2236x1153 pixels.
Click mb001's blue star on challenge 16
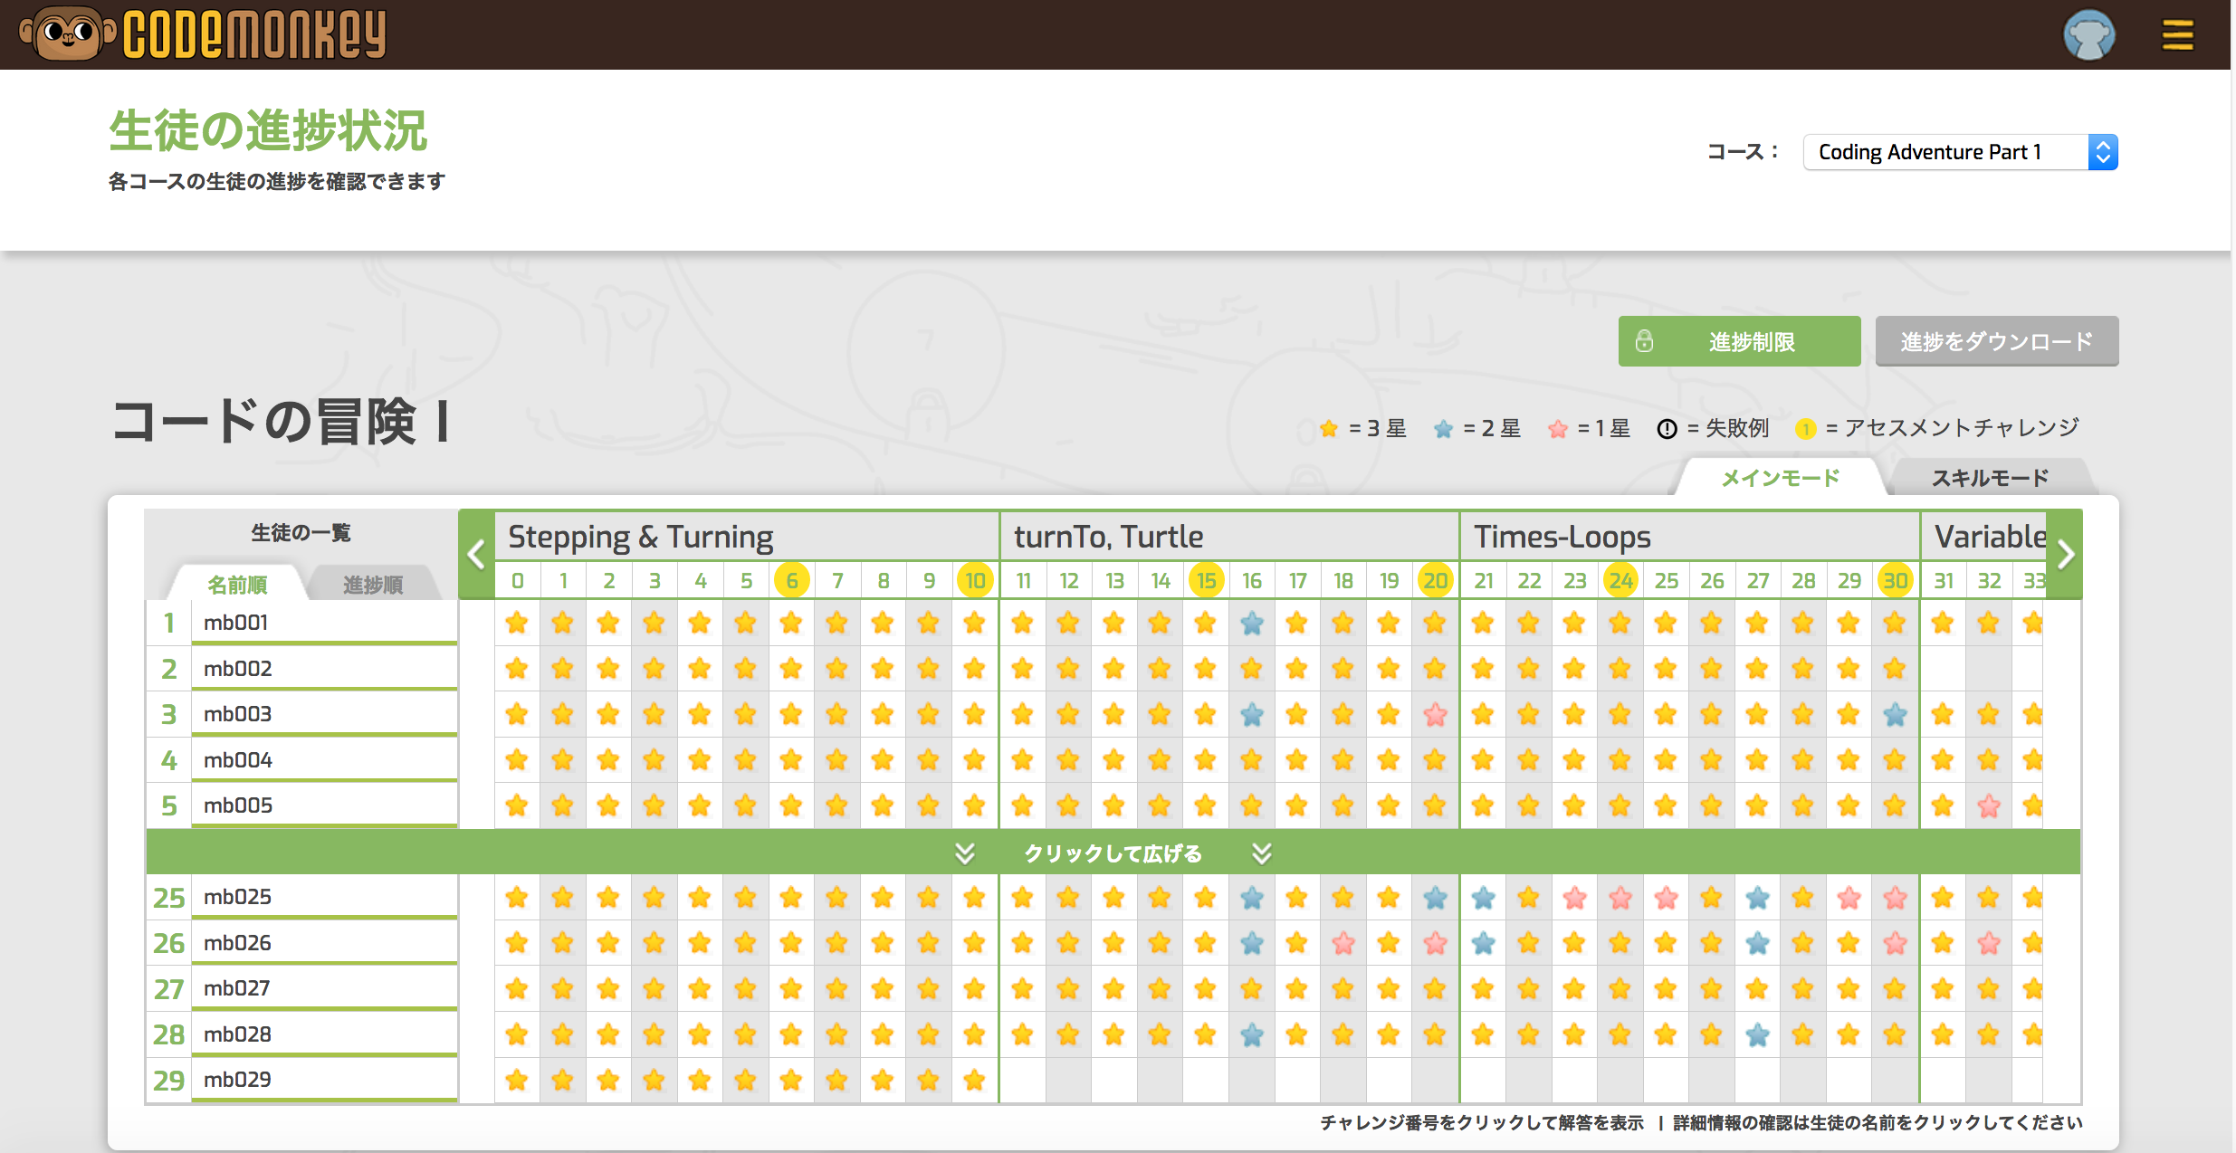1251,623
